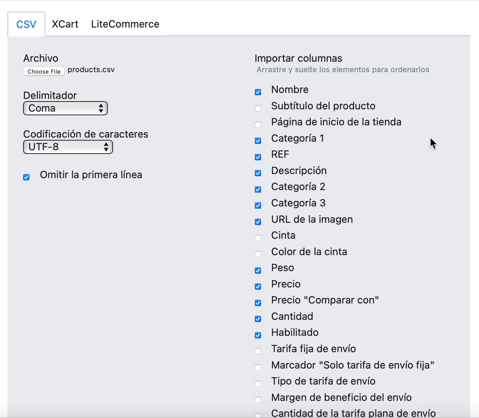
Task: Open the Codificación de caracteres dropdown
Action: (x=68, y=147)
